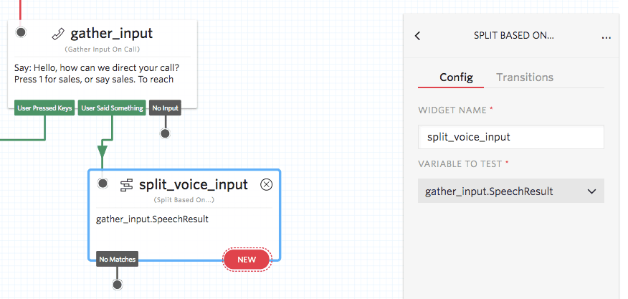Click the split_voice_input input connector dot
628x299 pixels.
point(103,184)
